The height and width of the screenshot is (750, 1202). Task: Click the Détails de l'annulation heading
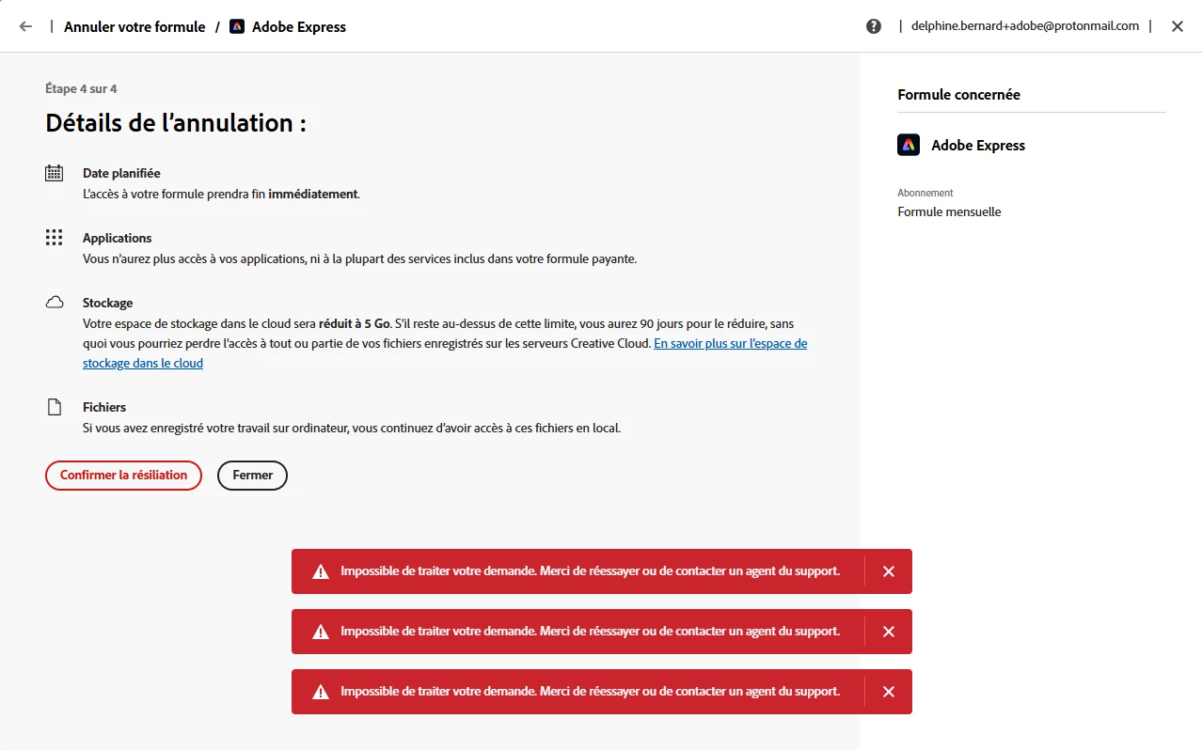(x=176, y=123)
